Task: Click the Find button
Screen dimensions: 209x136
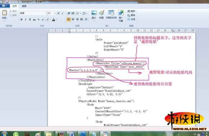Action: [x=131, y=11]
